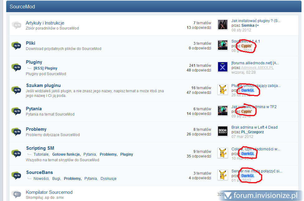The image size is (304, 201).
Task: Open the Problemy forum title
Action: coord(36,129)
